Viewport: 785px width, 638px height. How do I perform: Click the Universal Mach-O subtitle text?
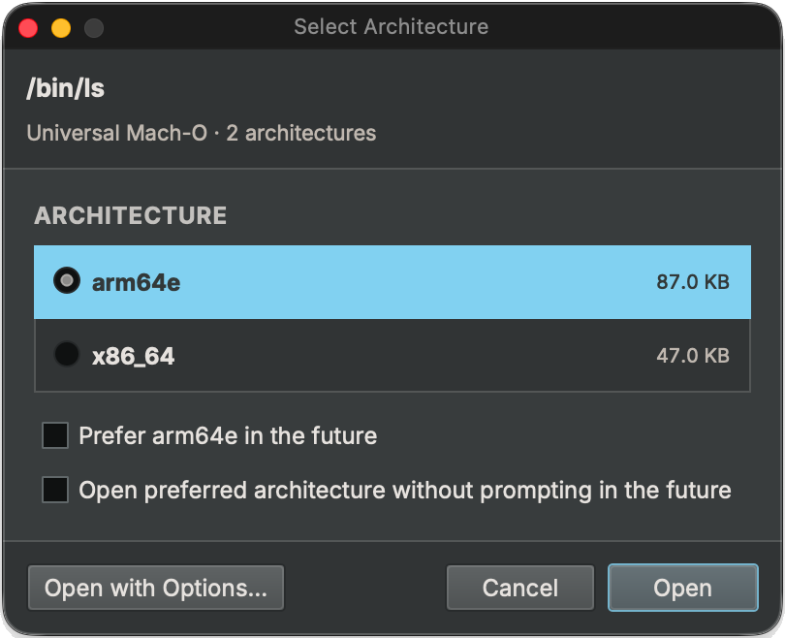pos(201,133)
